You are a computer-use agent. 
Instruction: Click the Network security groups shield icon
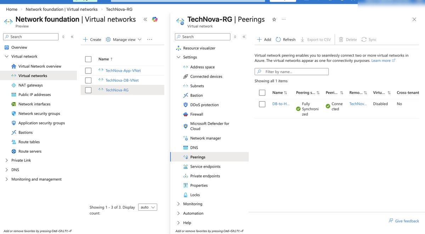(14, 113)
